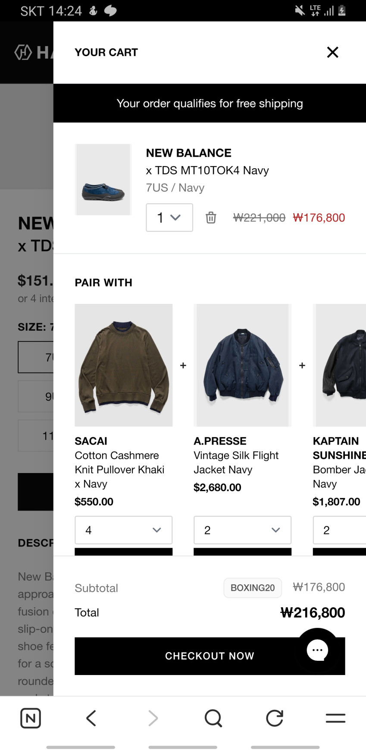This screenshot has width=366, height=754.
Task: Tap the BOXING20 discount code tag
Action: tap(253, 588)
